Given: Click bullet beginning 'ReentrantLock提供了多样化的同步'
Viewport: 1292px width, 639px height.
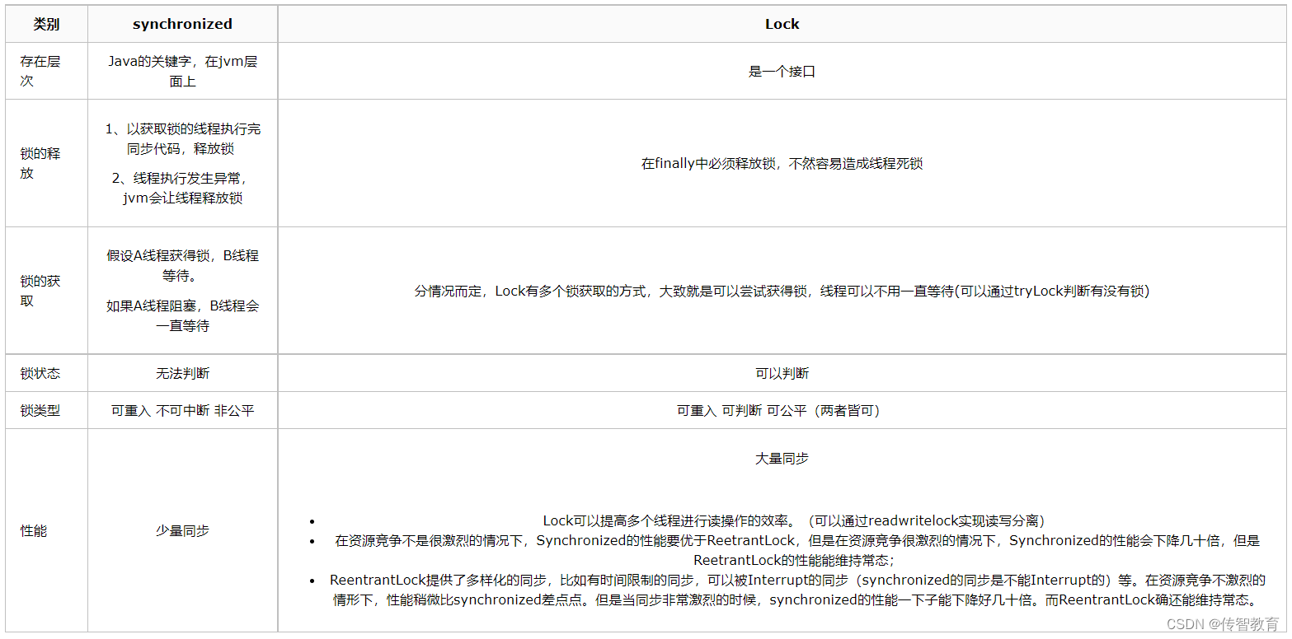Looking at the screenshot, I should pos(796,590).
